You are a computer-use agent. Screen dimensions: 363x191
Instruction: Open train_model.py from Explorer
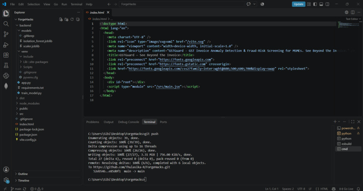32,93
